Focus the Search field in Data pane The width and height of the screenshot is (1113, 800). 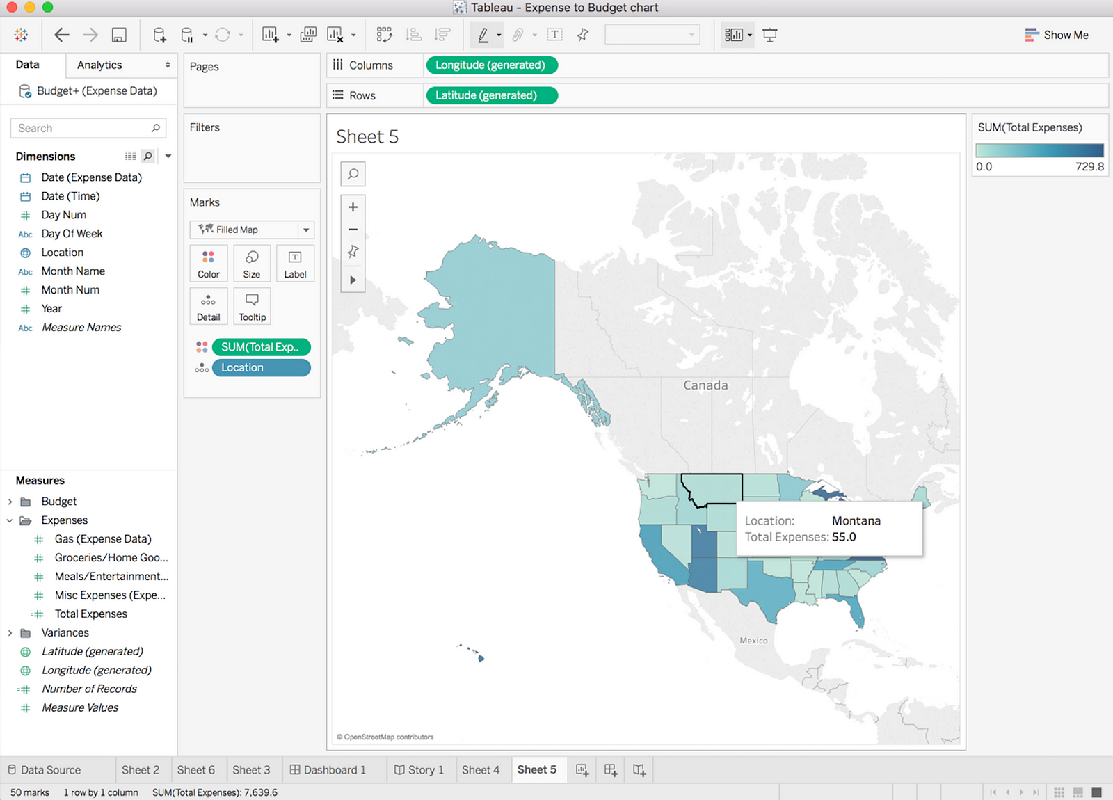coord(88,128)
